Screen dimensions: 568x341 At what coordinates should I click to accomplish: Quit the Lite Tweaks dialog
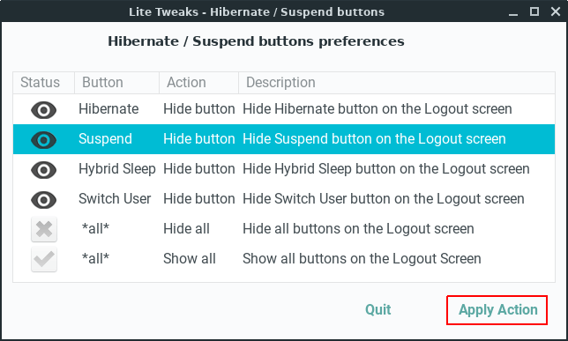coord(377,310)
